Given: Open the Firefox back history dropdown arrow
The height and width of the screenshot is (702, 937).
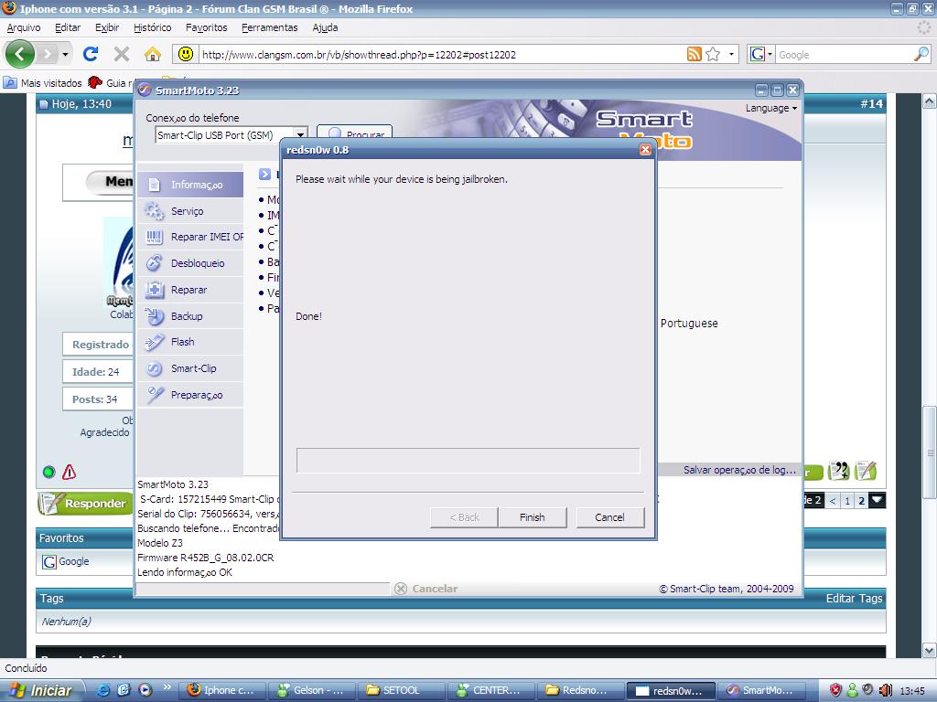Looking at the screenshot, I should 65,54.
